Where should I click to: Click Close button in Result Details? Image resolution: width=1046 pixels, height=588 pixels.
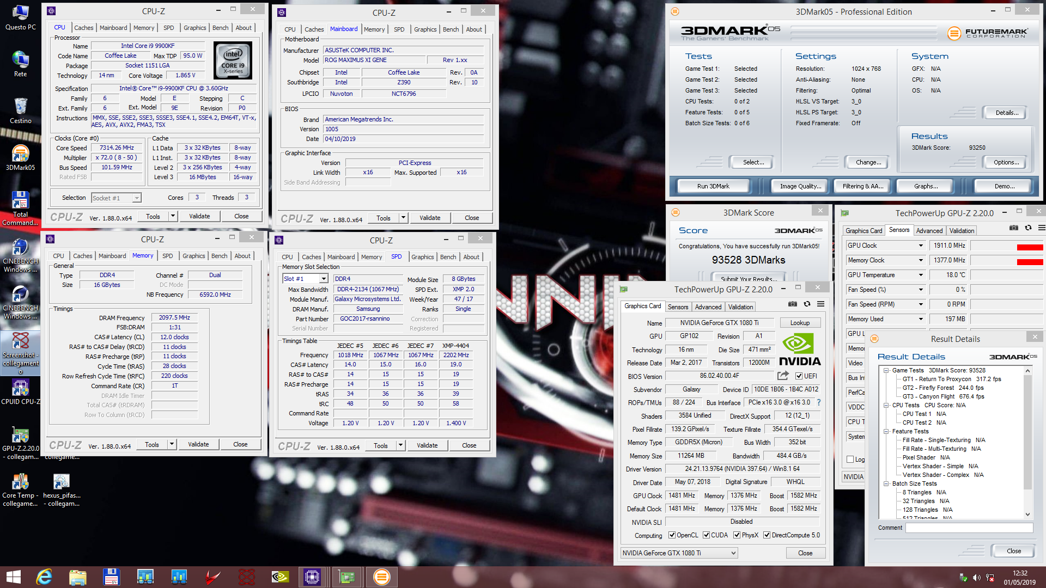[1014, 551]
